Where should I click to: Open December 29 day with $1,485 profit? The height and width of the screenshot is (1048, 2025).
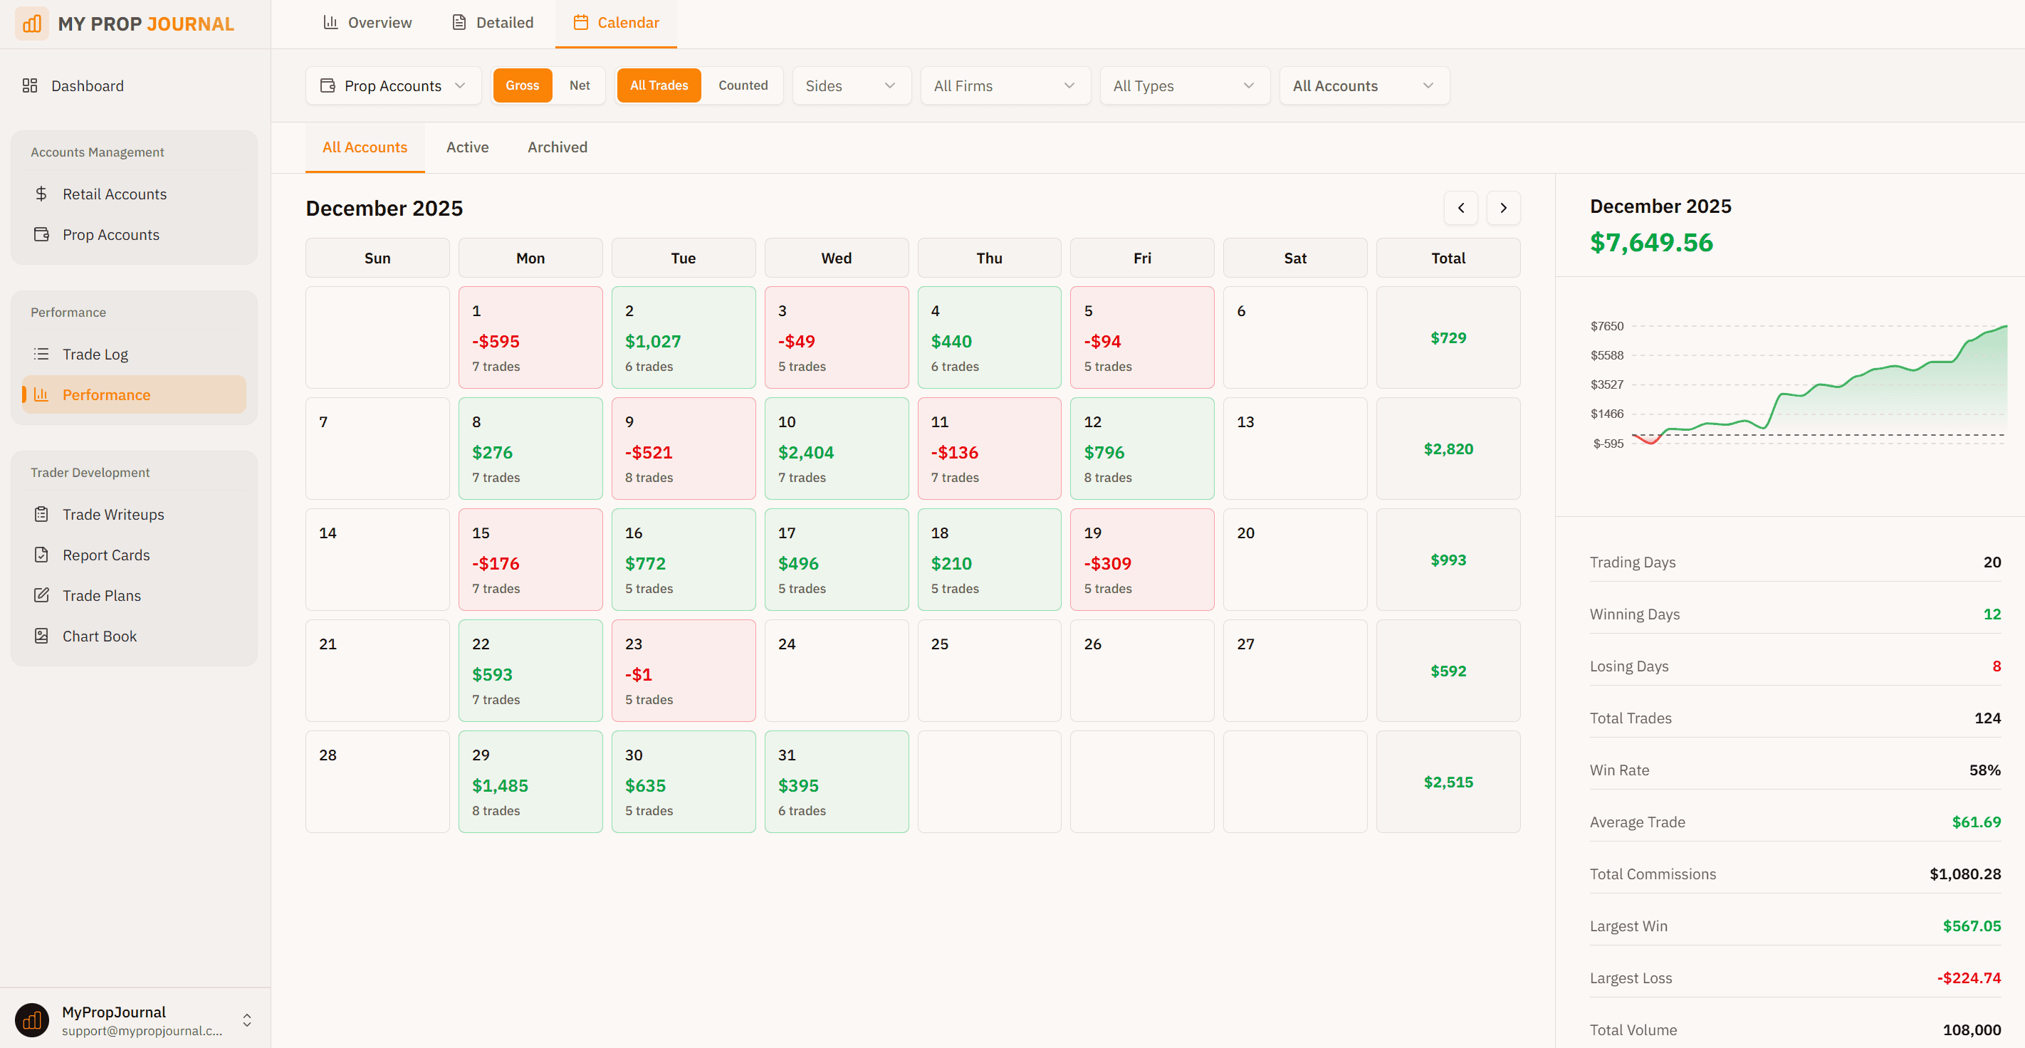tap(530, 782)
